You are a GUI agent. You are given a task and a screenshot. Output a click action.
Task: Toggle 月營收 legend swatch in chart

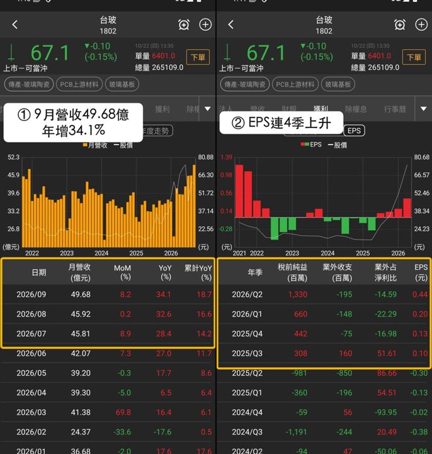point(85,145)
